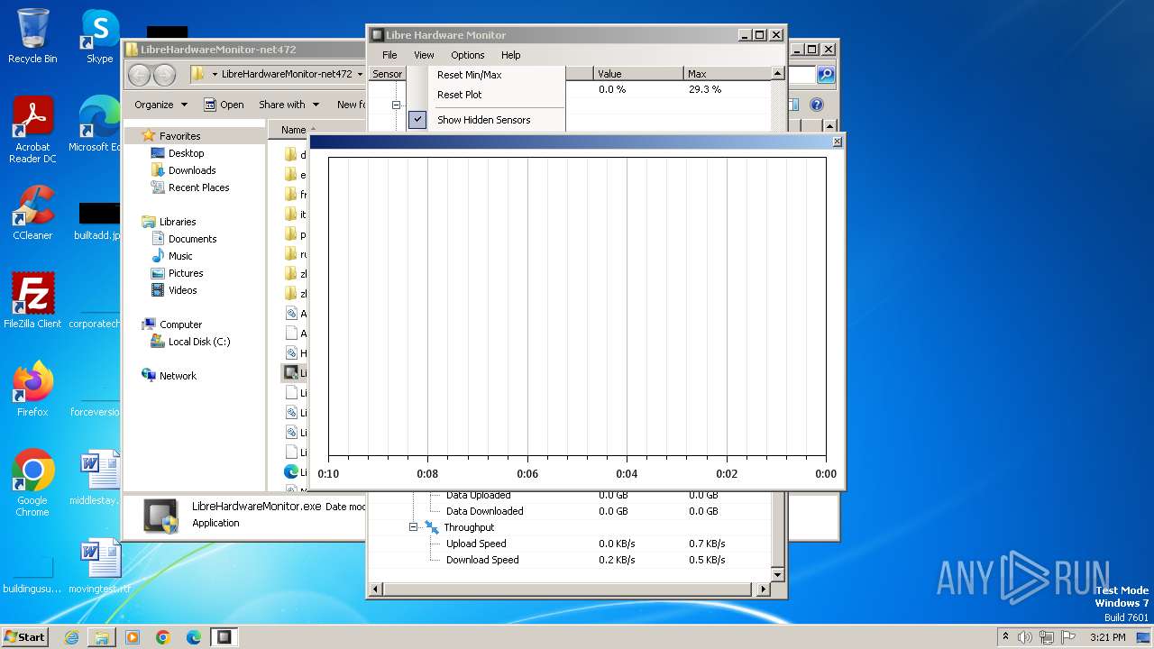This screenshot has width=1154, height=649.
Task: Click Libre Hardware Monitor taskbar icon
Action: pyautogui.click(x=224, y=637)
